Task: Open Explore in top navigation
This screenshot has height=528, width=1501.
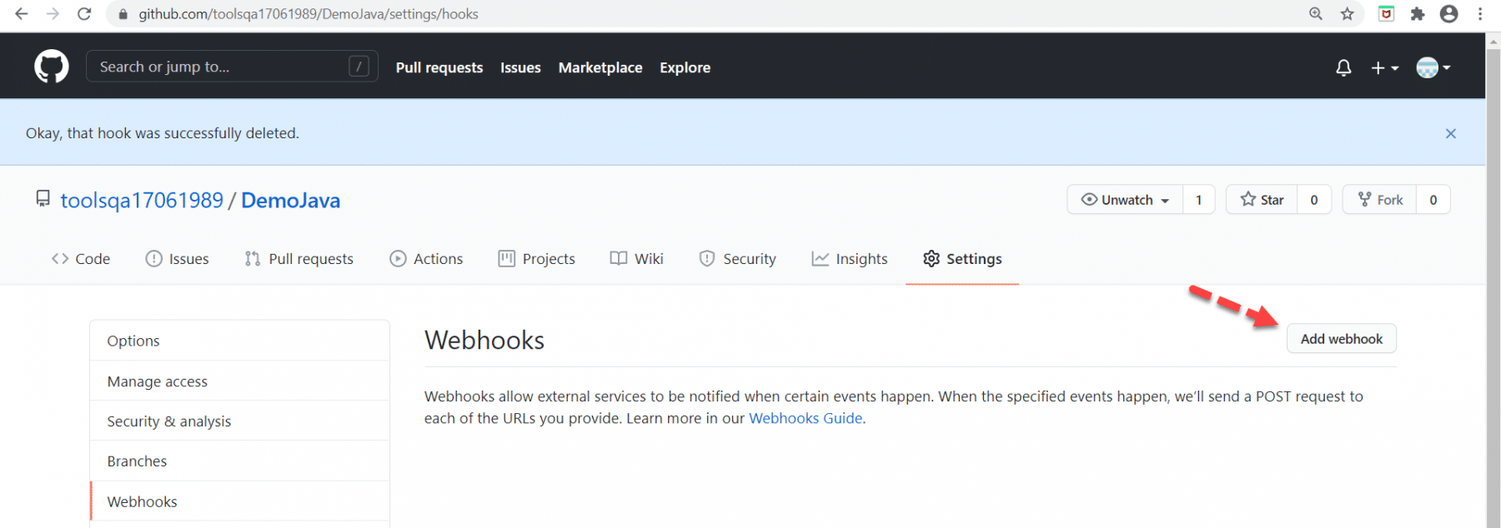Action: coord(685,67)
